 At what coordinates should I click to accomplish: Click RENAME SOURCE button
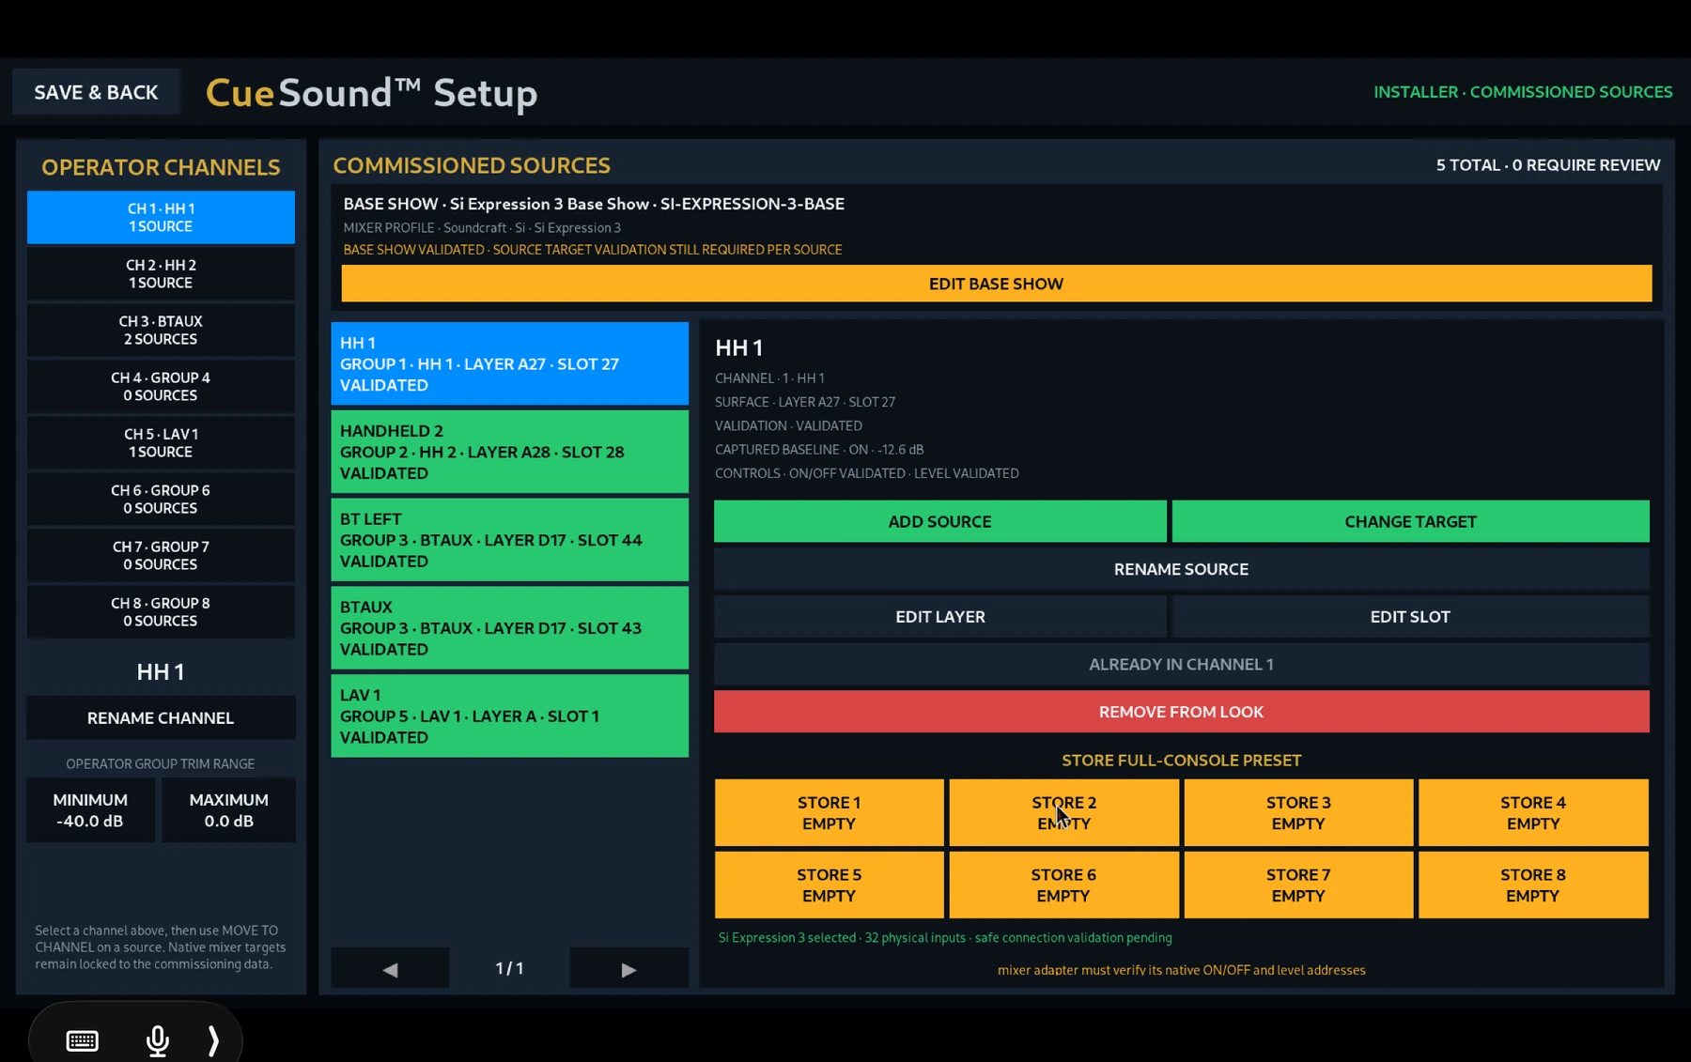[1181, 569]
